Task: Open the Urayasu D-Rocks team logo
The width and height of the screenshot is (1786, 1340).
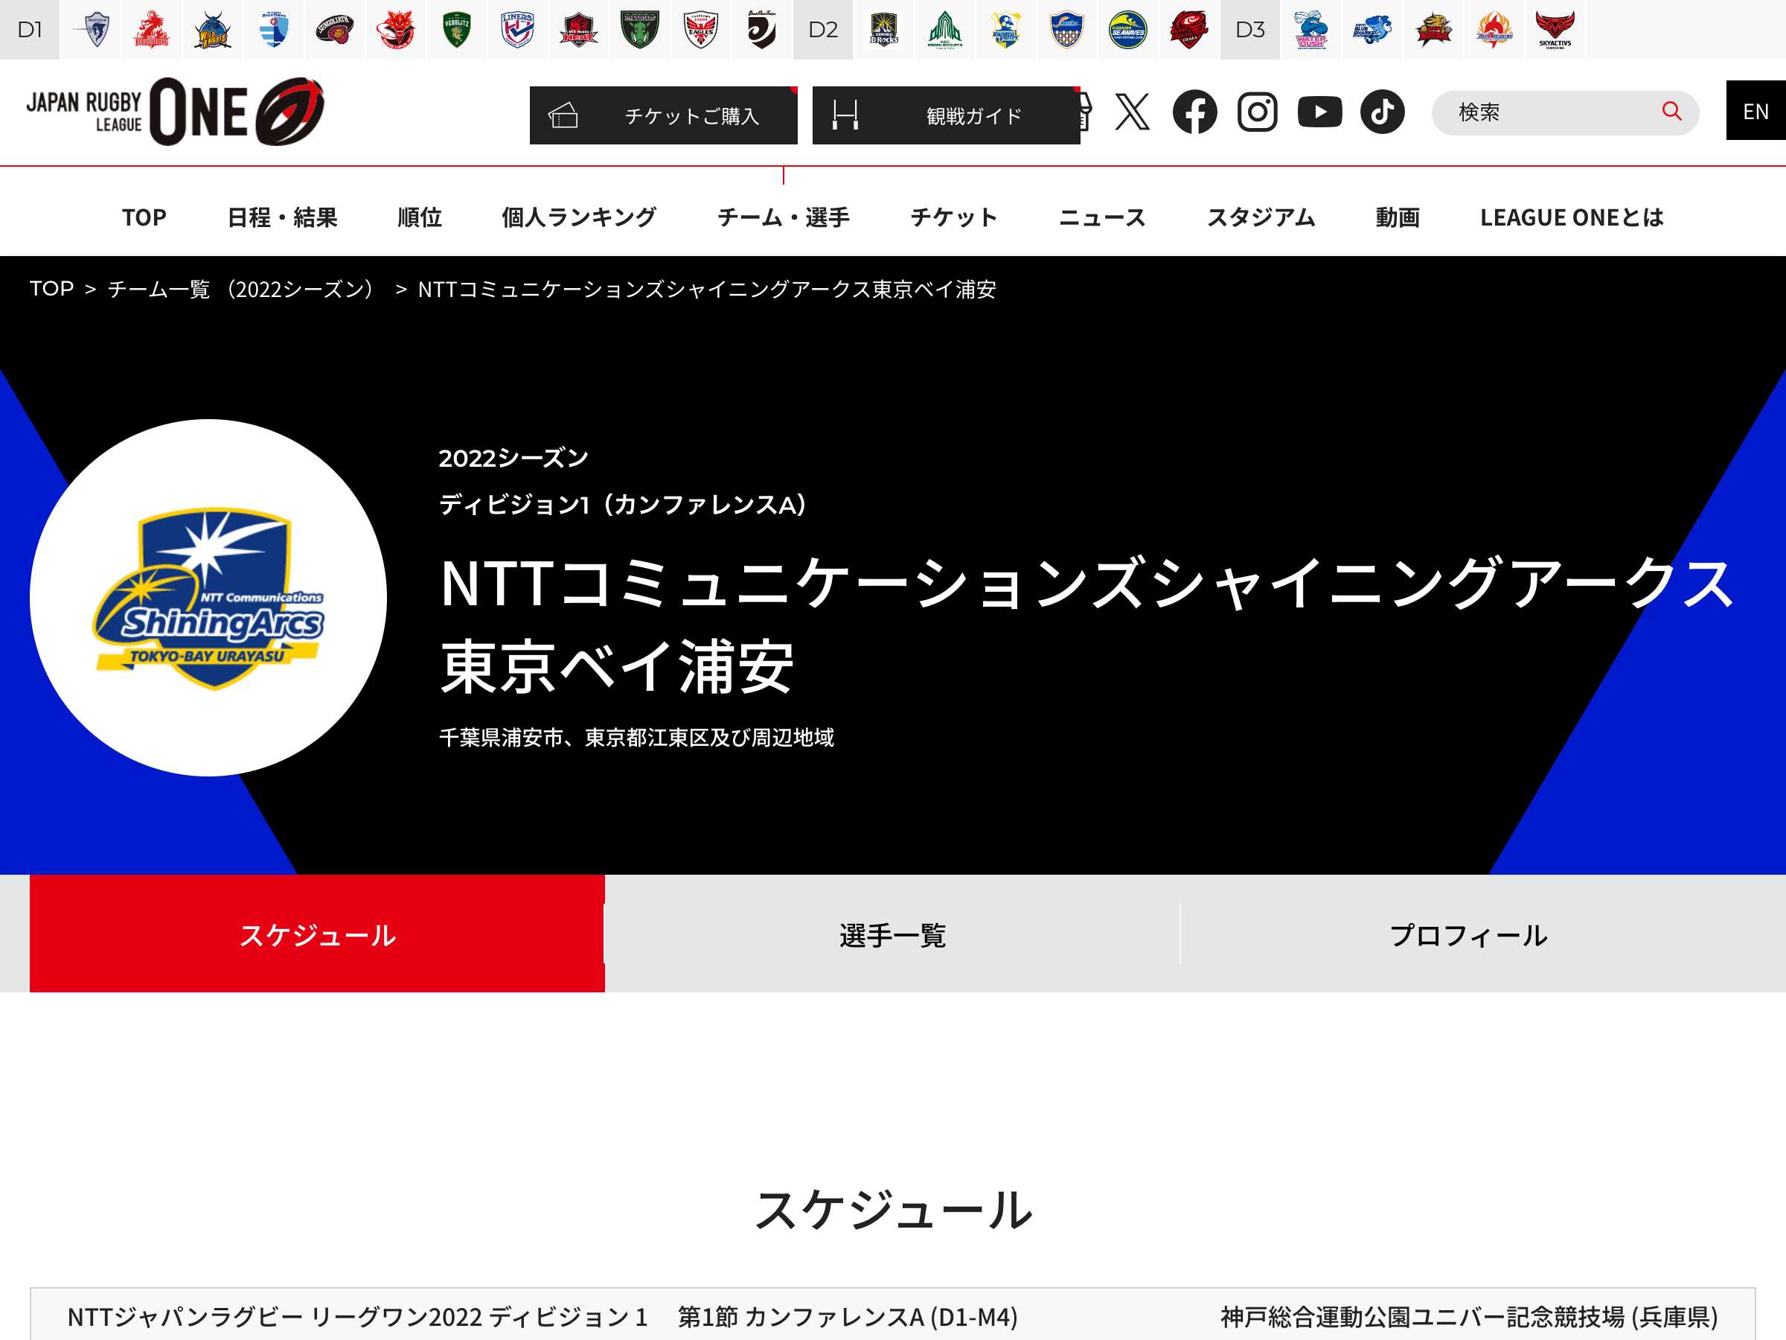Action: click(x=884, y=30)
